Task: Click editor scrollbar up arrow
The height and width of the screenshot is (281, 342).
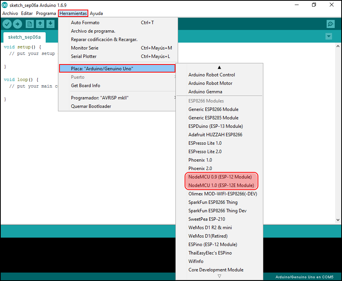Action: point(338,46)
